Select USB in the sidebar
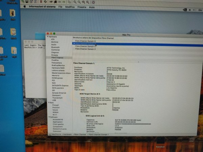 (x=54, y=100)
